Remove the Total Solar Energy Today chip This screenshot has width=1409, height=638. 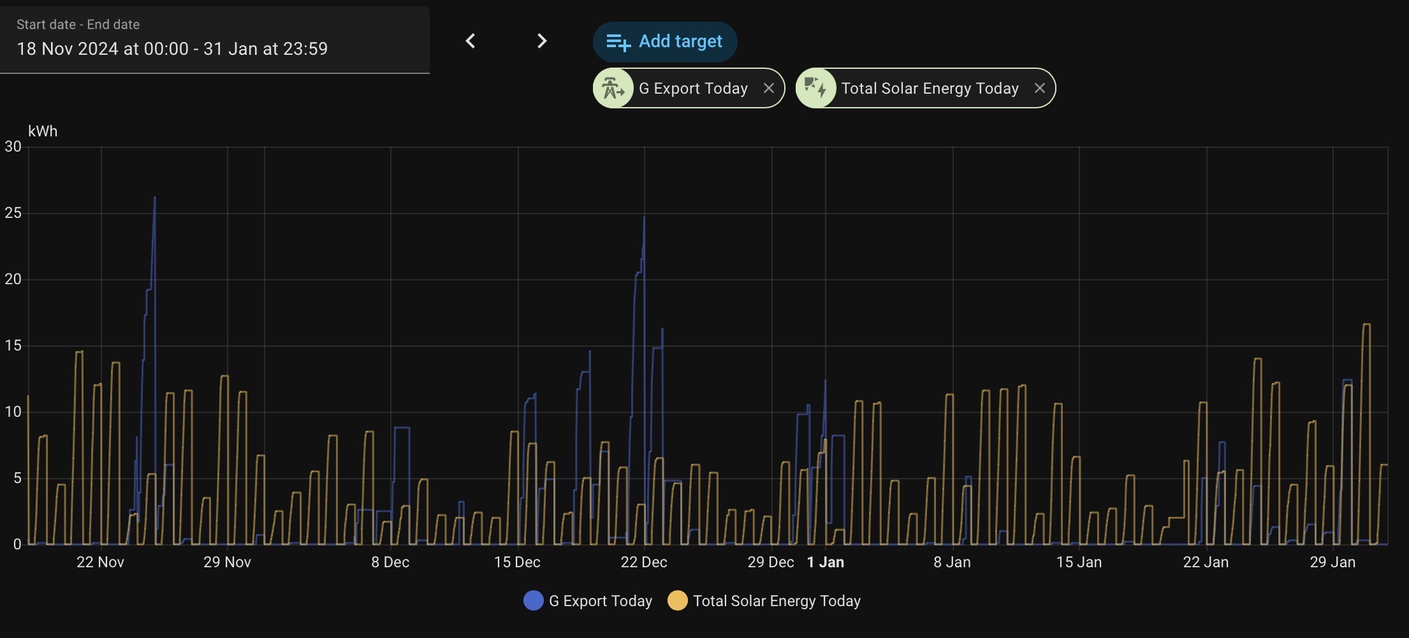(x=1040, y=89)
